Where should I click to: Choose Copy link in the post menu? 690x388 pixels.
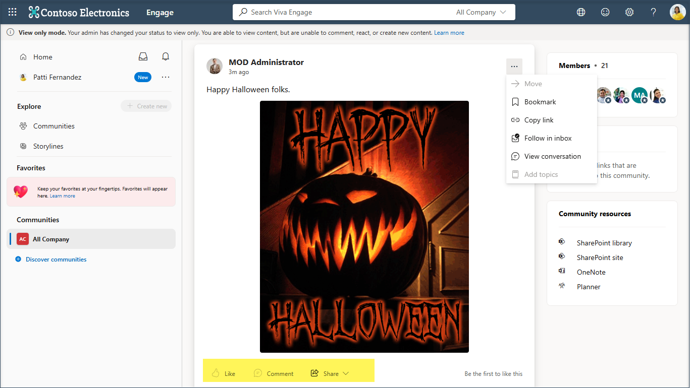(539, 120)
